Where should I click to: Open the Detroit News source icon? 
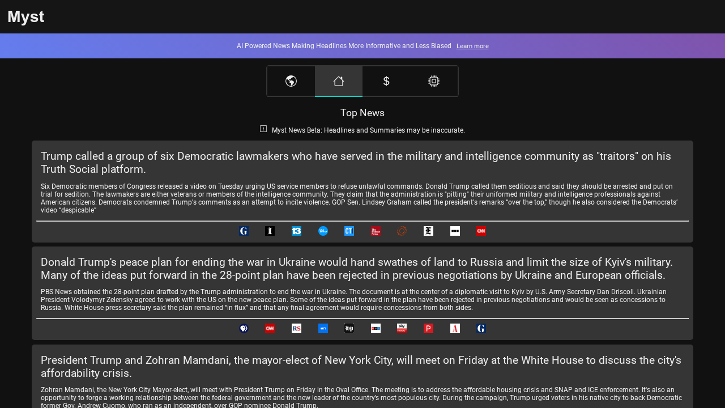pos(374,231)
